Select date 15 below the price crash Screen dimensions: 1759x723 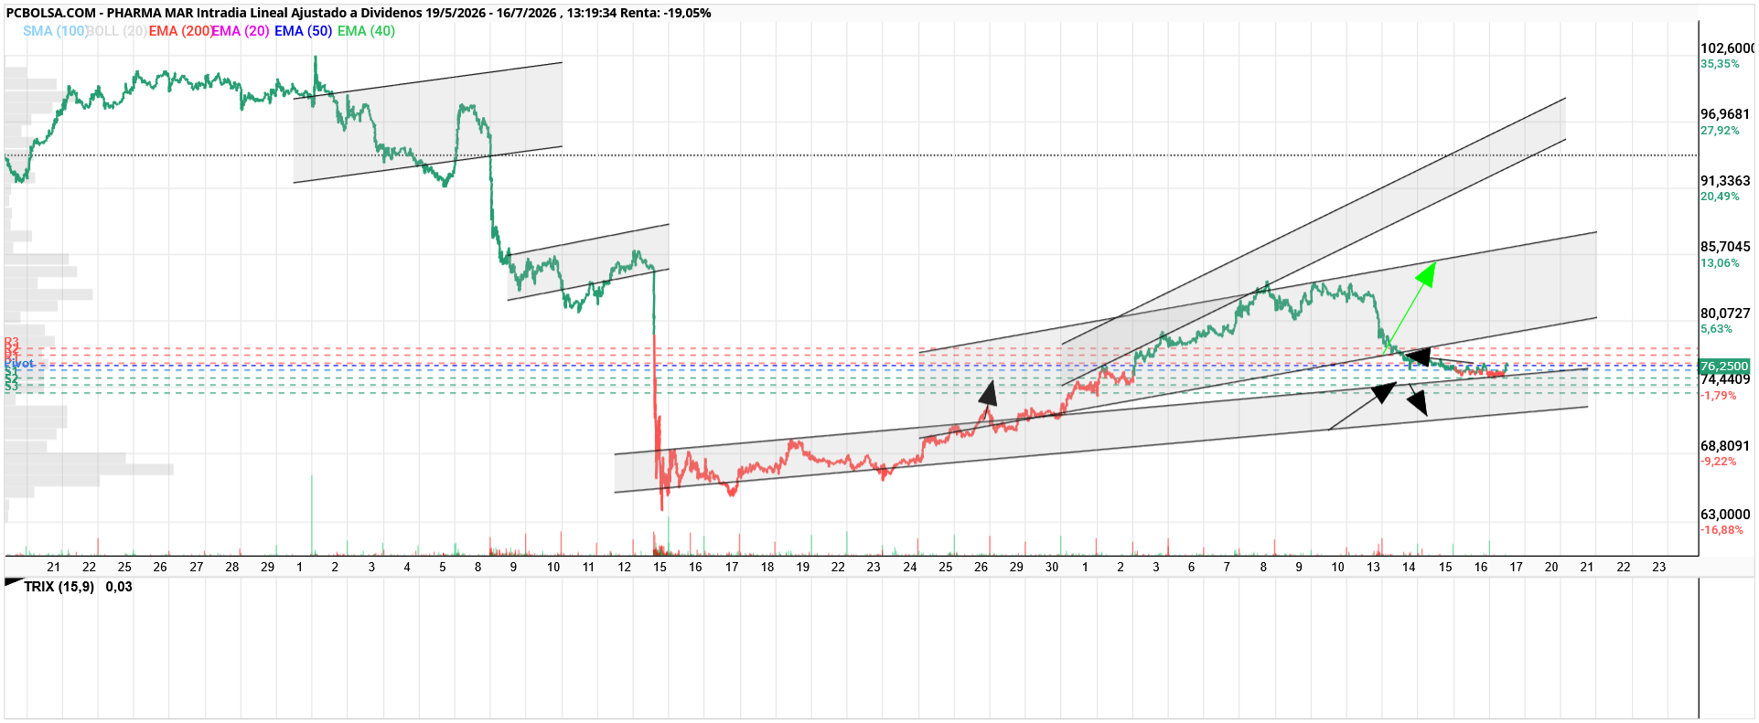660,567
